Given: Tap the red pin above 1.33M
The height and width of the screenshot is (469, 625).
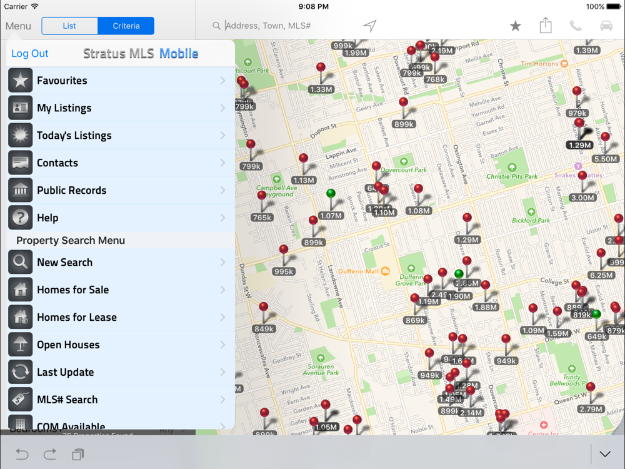Looking at the screenshot, I should (321, 68).
